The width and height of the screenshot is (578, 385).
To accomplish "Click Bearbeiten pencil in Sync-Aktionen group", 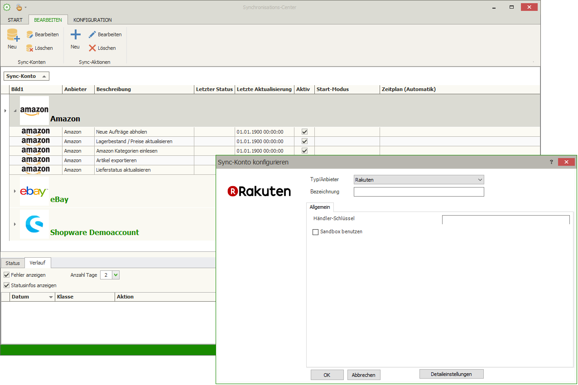I will click(105, 34).
